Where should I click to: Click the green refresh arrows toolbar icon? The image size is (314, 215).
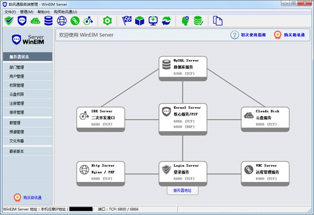(166, 21)
